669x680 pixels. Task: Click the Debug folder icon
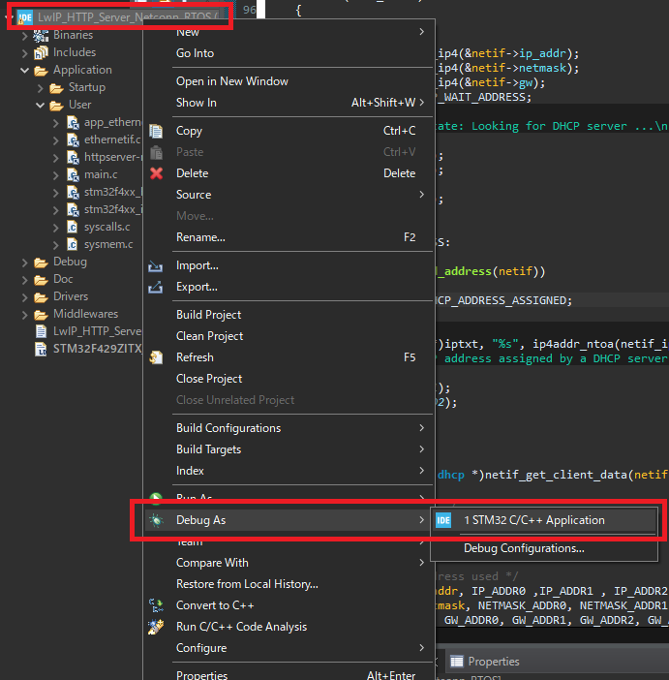[41, 263]
